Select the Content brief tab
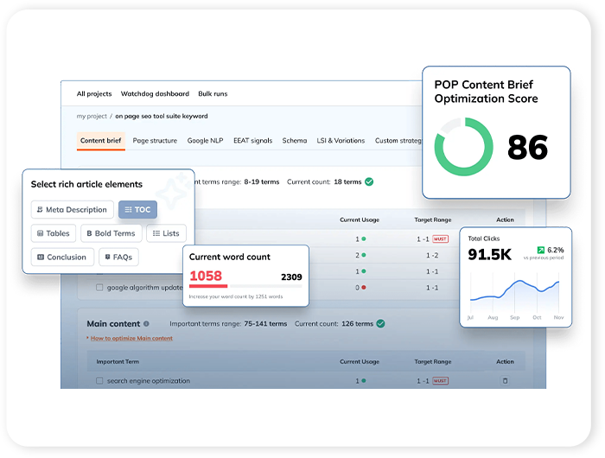Viewport: 605px width, 458px height. (101, 141)
